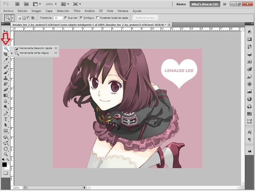Screen dimensions: 255x191
Task: Open the Arrange Documents dropdown
Action: 65,4
